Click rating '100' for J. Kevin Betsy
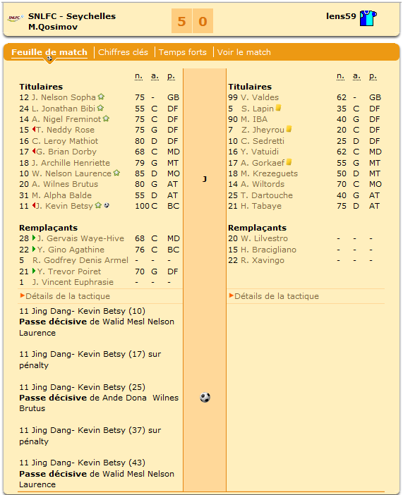The image size is (403, 495). coord(143,206)
